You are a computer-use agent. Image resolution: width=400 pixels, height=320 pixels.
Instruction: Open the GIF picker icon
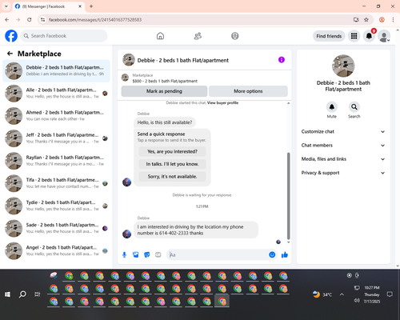[158, 255]
